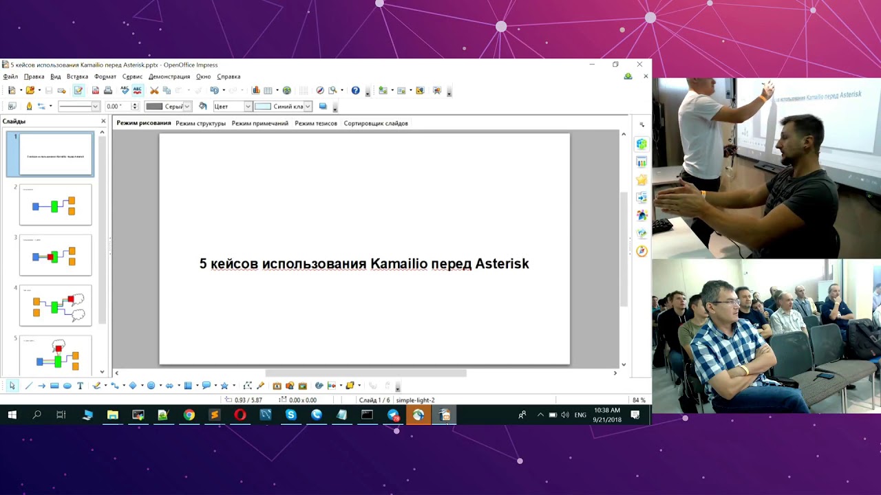Select the Text tool
The height and width of the screenshot is (495, 881).
click(x=81, y=386)
